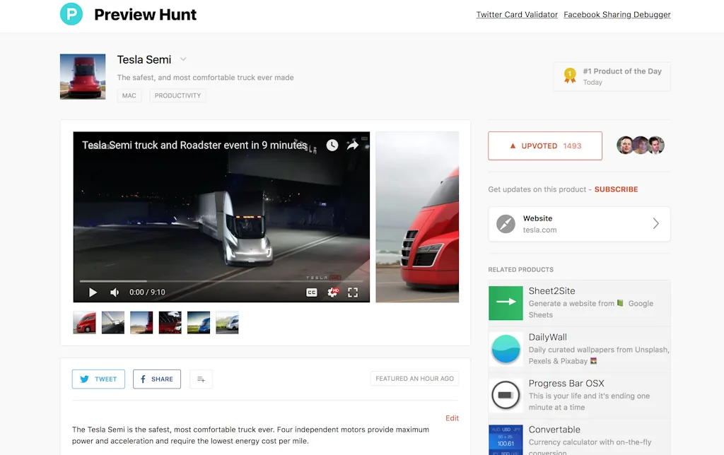This screenshot has width=724, height=455.
Task: Open the Twitter Card Validator menu link
Action: tap(517, 14)
